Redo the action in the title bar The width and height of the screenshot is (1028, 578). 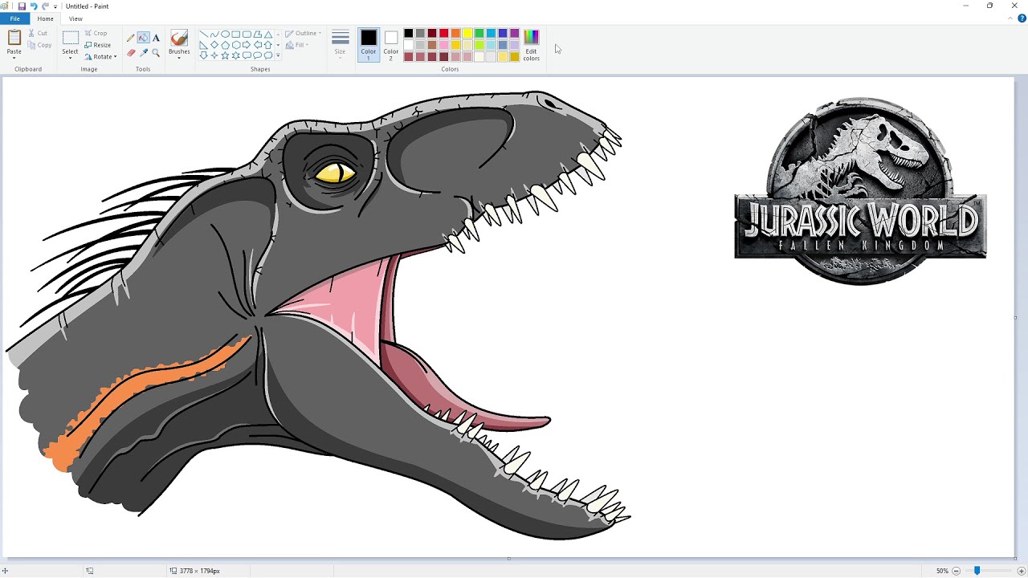(x=45, y=6)
